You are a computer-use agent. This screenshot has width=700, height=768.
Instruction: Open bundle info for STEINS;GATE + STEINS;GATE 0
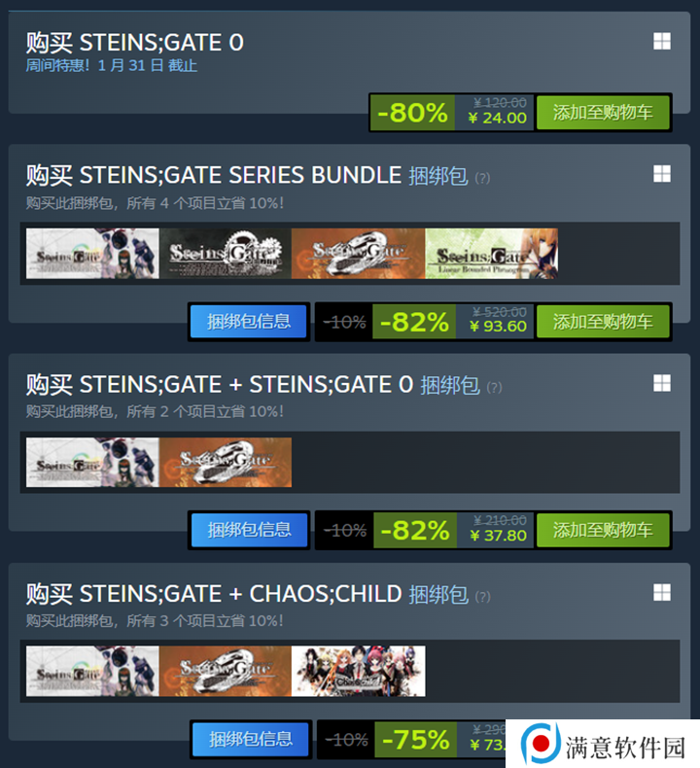(249, 530)
